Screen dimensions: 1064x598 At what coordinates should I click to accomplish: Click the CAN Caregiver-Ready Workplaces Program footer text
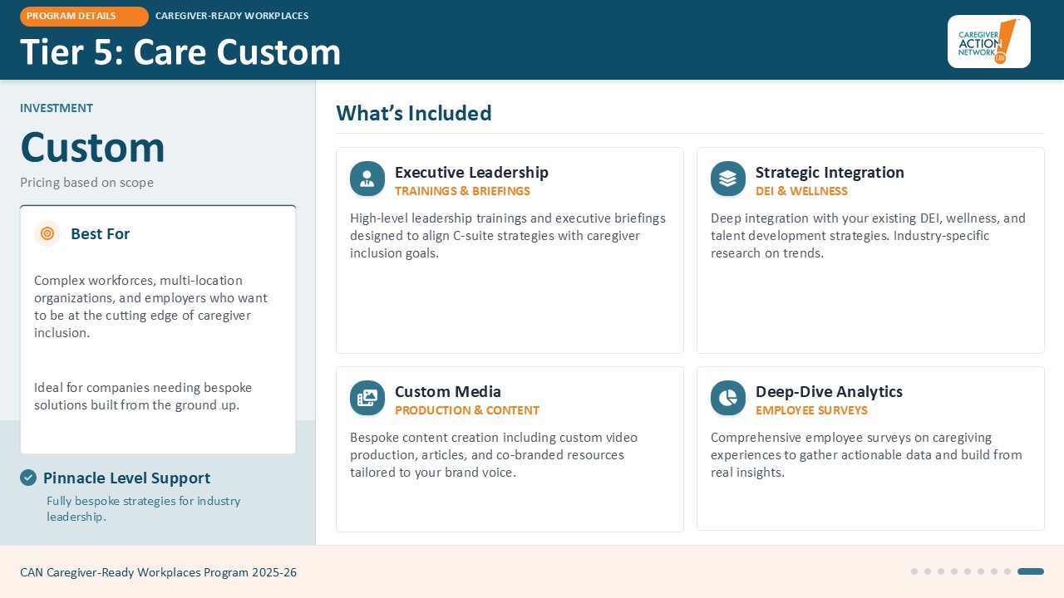click(158, 572)
